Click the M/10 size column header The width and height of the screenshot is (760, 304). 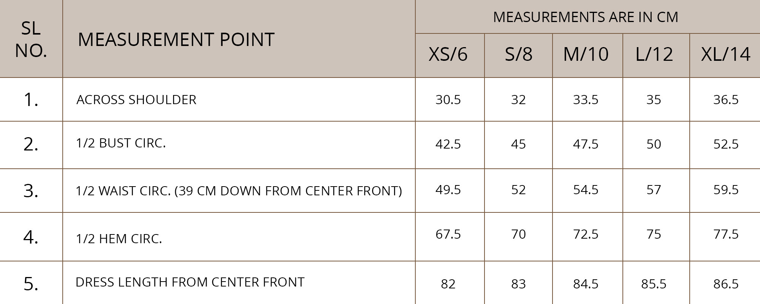pos(586,54)
